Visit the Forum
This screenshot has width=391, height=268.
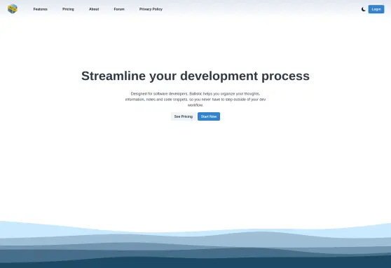click(x=119, y=9)
